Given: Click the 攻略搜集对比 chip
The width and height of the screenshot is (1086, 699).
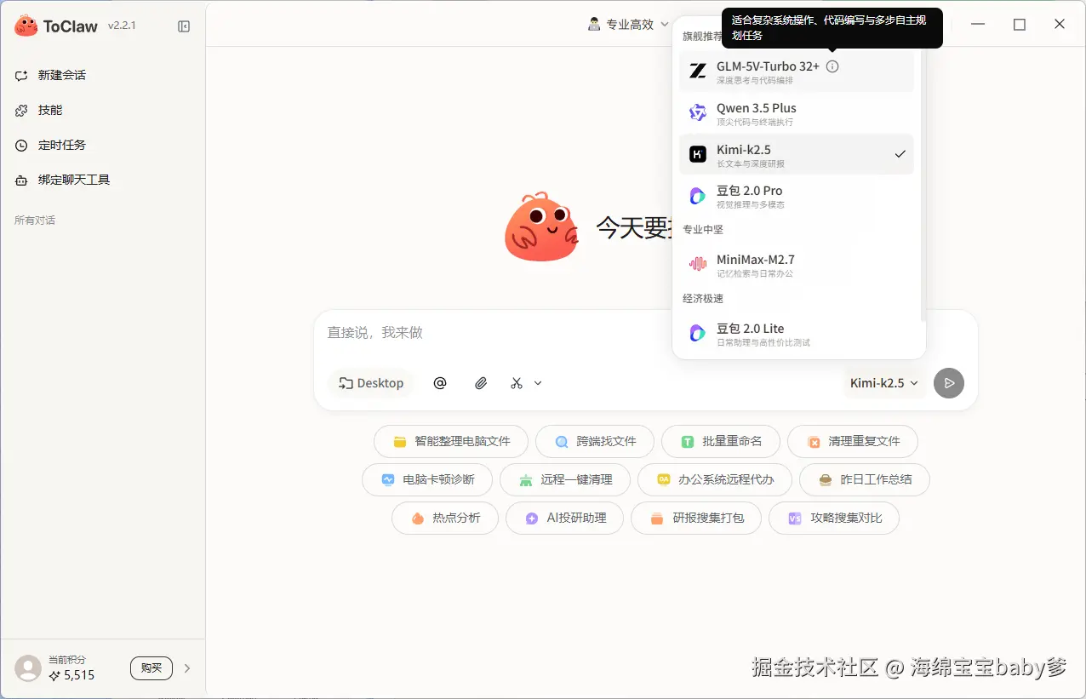Looking at the screenshot, I should [834, 518].
